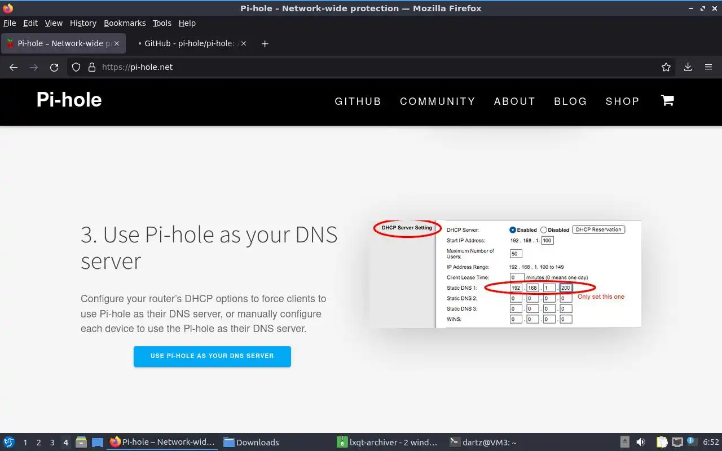Bookmark this page with the star
This screenshot has width=722, height=451.
click(666, 67)
